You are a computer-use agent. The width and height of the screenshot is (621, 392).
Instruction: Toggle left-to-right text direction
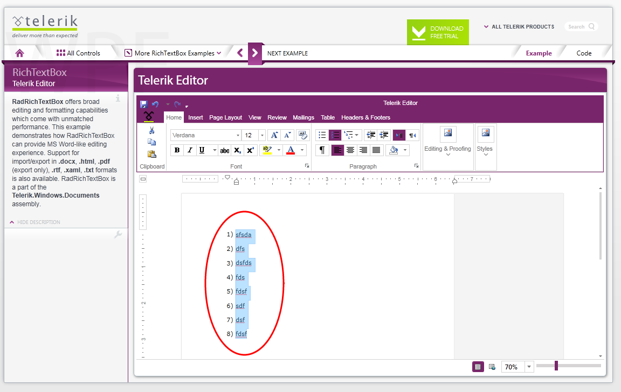[x=399, y=135]
